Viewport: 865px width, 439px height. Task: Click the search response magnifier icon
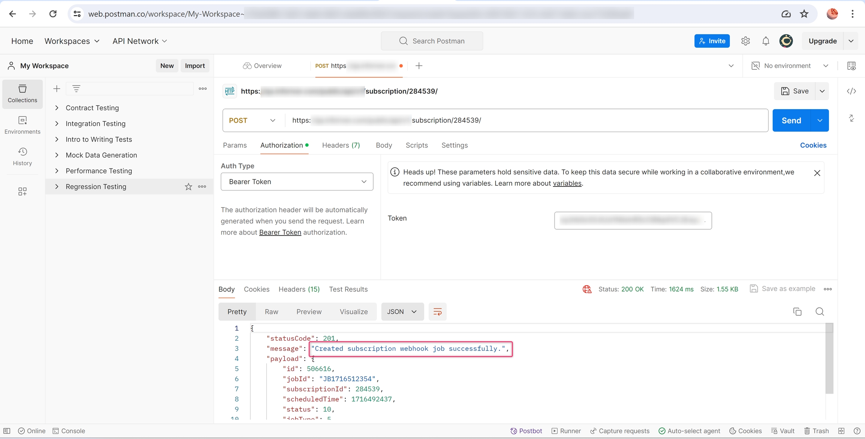(x=820, y=312)
